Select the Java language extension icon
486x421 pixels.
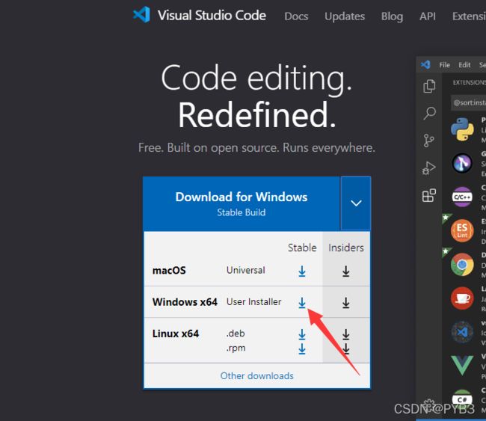(x=462, y=298)
